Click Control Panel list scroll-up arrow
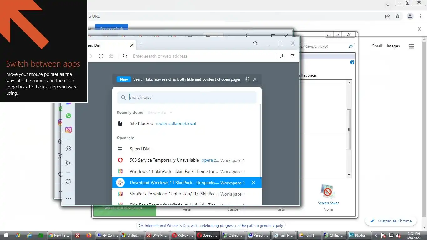This screenshot has width=427, height=240. click(x=349, y=82)
